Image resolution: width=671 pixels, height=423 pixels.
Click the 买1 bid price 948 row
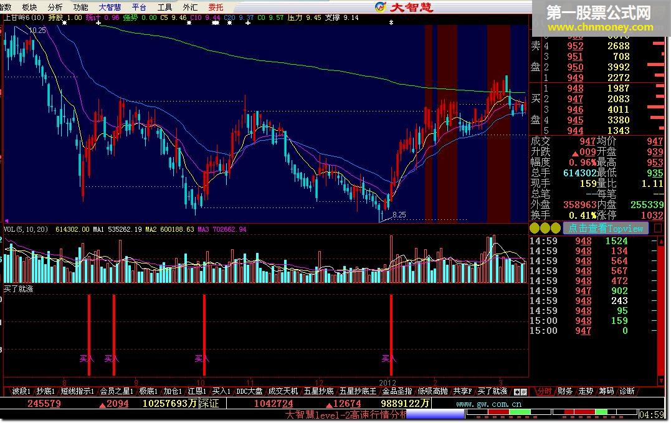click(x=597, y=88)
